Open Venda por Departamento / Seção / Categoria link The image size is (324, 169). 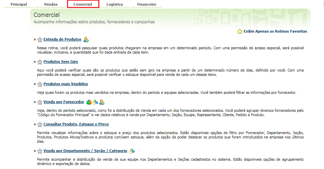85,151
